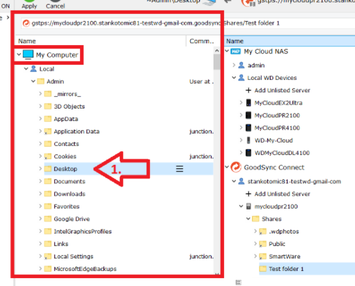Image resolution: width=355 pixels, height=286 pixels.
Task: Click the left pane scrollbar up arrow
Action: pyautogui.click(x=217, y=50)
